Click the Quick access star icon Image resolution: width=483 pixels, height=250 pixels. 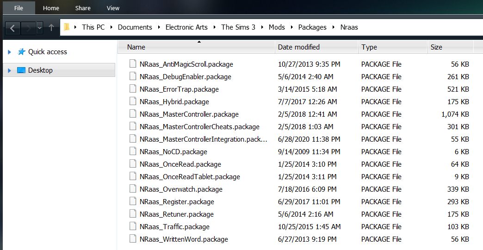click(x=21, y=51)
